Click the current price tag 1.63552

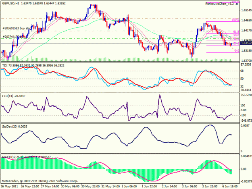click(x=246, y=43)
